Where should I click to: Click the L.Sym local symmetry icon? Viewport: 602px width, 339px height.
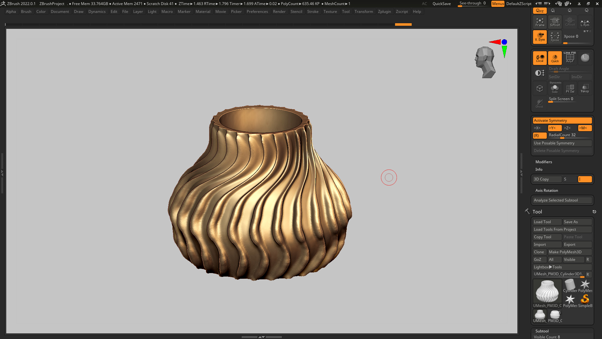click(x=585, y=22)
